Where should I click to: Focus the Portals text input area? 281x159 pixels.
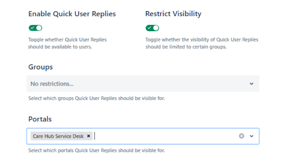[x=161, y=136]
